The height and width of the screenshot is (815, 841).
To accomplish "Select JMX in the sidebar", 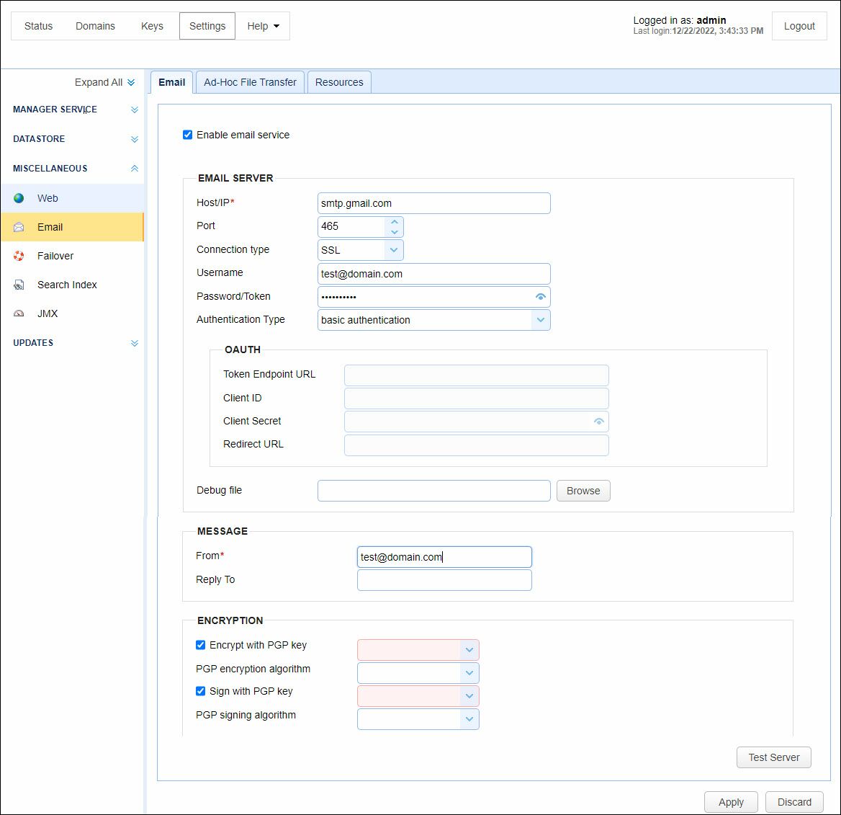I will (73, 313).
